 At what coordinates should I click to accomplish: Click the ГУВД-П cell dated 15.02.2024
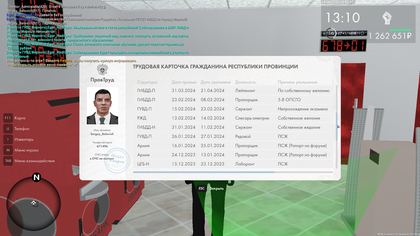(144, 109)
